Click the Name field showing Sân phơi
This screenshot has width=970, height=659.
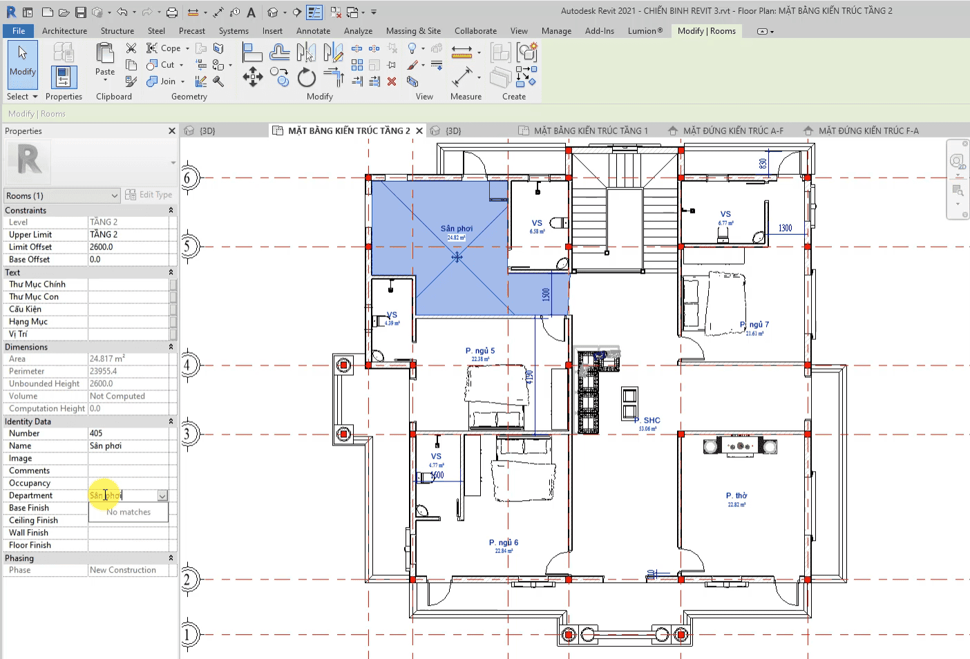tap(131, 446)
